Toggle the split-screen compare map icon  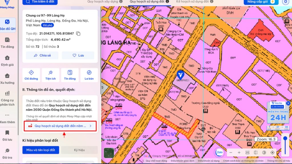(256, 153)
